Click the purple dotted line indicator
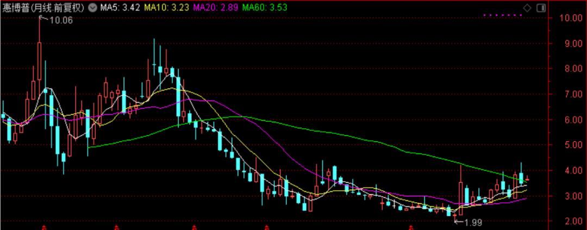The width and height of the screenshot is (587, 230). coord(503,15)
